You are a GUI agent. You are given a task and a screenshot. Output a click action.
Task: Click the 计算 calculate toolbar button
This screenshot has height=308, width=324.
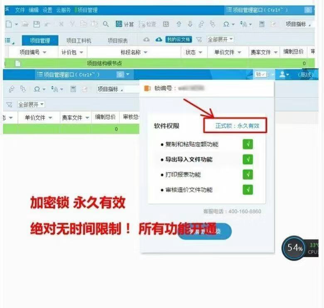coord(125,24)
